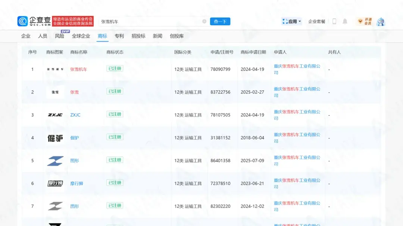Open the applicant company link in row 4
This screenshot has width=403, height=226.
[297, 138]
